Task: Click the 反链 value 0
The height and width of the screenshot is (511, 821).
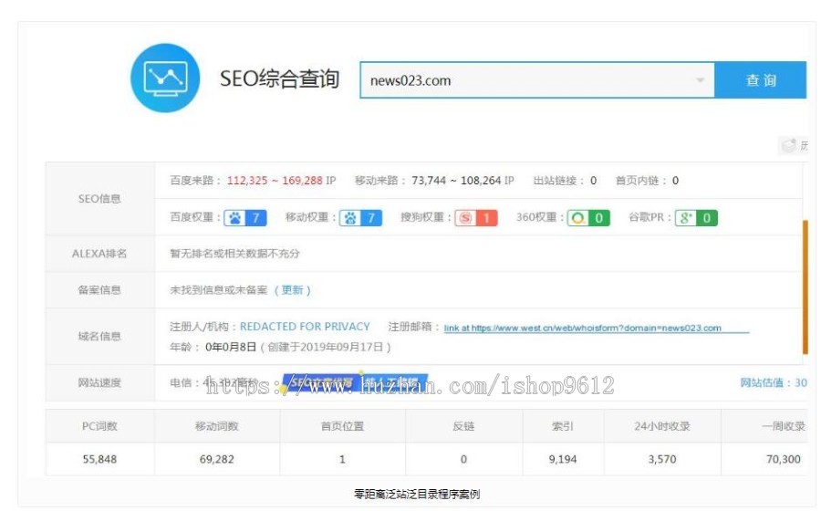Action: (x=463, y=459)
